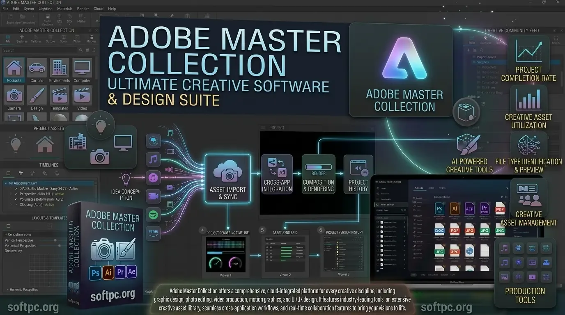Select the Computer monitor asset icon
Viewport: 565px width, 315px height.
pyautogui.click(x=82, y=67)
